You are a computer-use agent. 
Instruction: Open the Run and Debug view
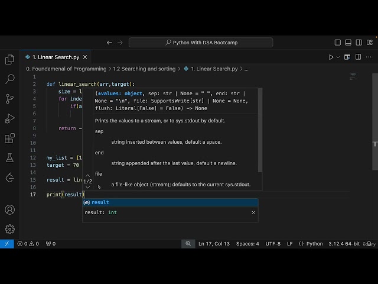9,119
